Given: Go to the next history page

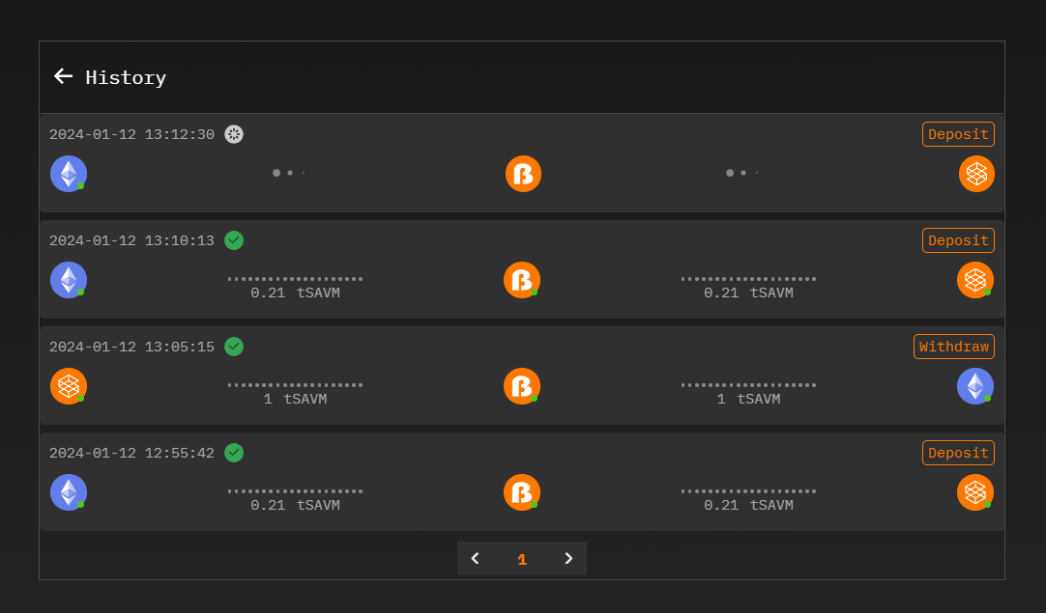Looking at the screenshot, I should [568, 558].
